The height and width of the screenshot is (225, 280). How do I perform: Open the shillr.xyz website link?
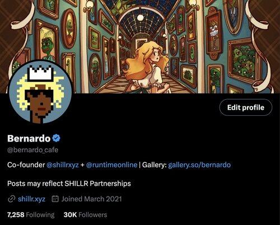tap(31, 199)
